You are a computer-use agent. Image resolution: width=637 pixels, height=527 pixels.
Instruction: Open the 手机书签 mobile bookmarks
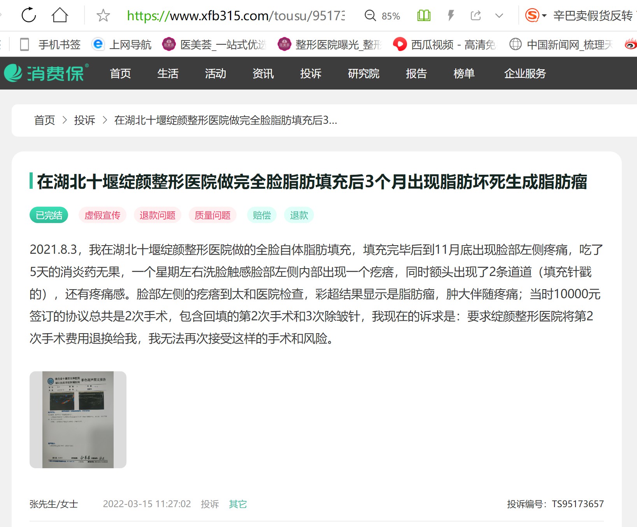click(50, 45)
